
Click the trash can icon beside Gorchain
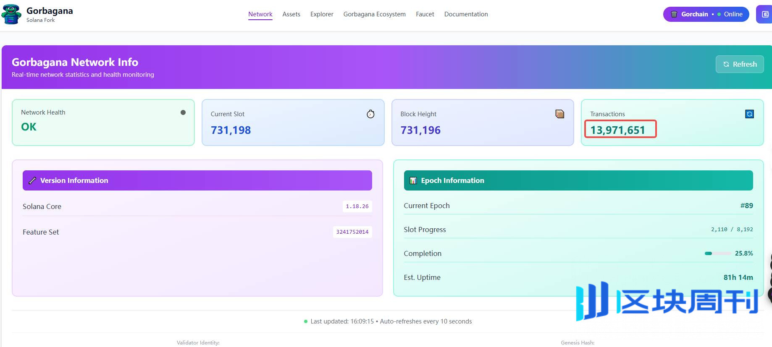pos(674,14)
